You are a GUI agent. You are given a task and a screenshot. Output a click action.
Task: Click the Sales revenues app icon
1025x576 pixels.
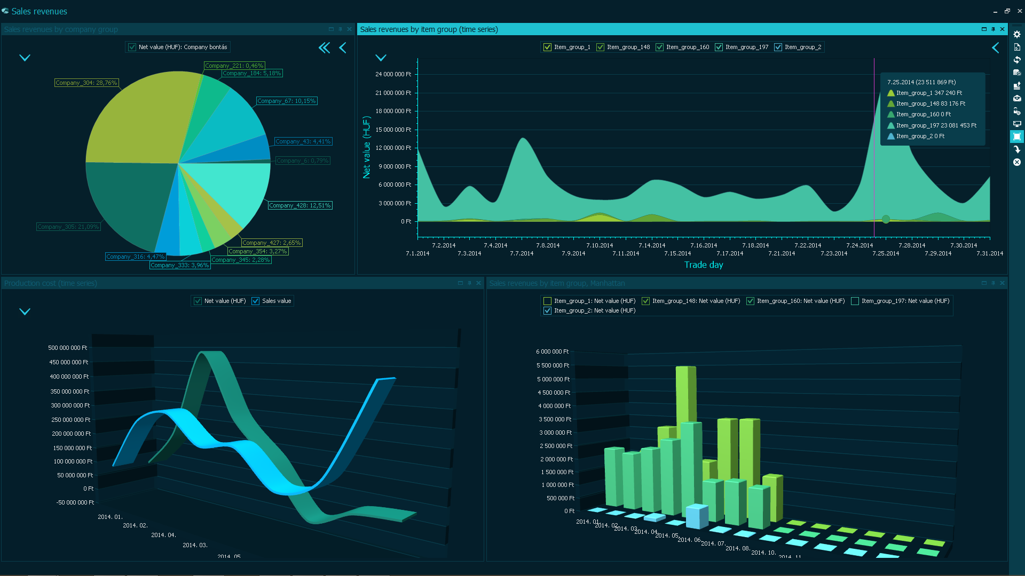tap(5, 11)
